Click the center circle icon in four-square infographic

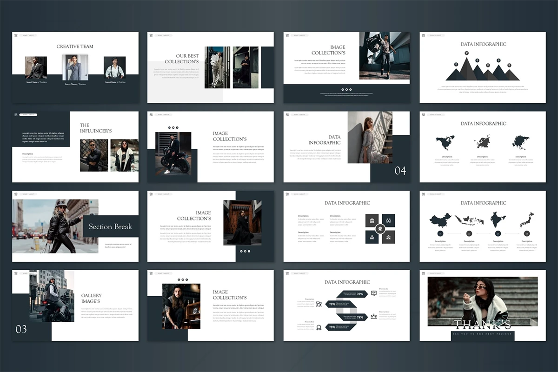(x=380, y=229)
